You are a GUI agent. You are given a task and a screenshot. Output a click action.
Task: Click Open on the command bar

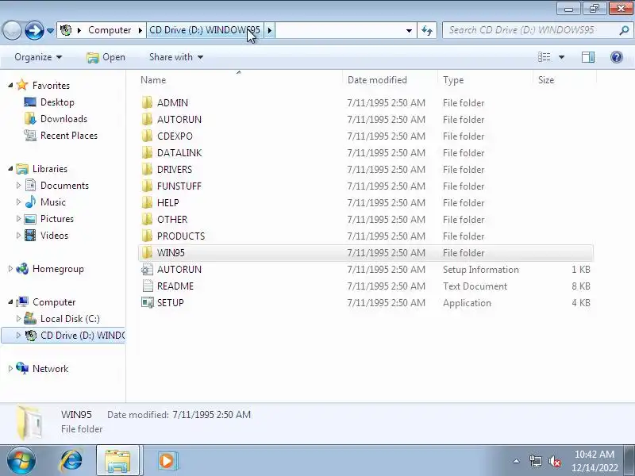click(x=106, y=57)
